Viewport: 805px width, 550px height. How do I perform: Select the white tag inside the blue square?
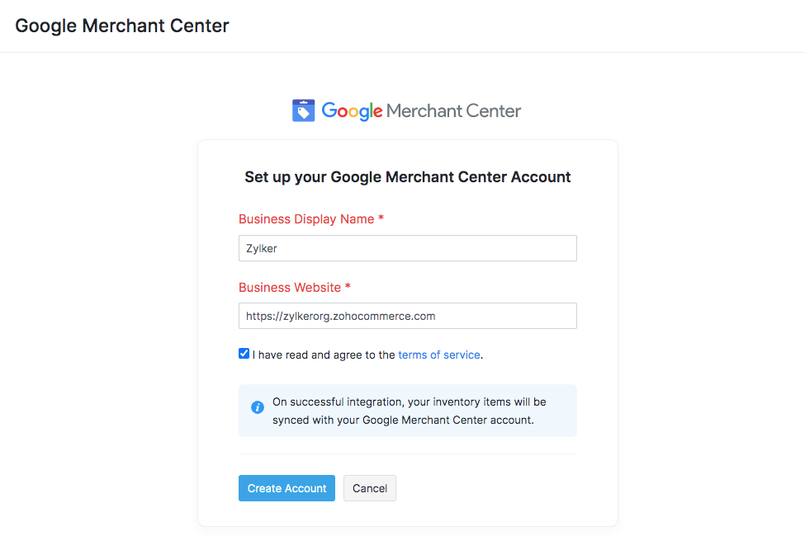coord(303,110)
